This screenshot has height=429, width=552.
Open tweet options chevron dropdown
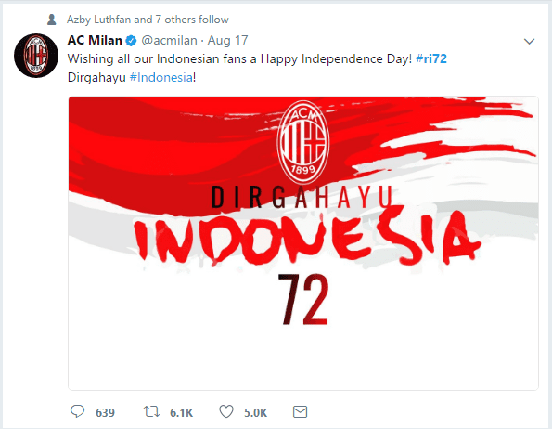[529, 41]
